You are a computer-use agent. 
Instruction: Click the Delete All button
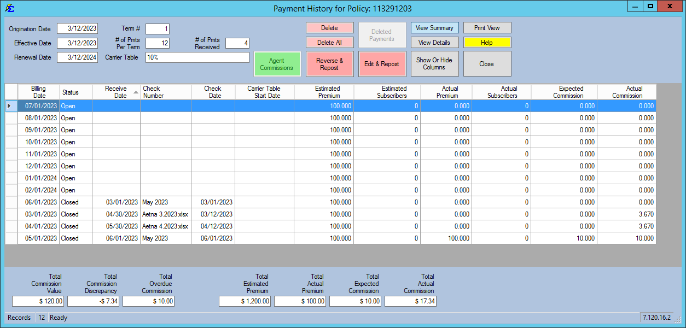329,42
